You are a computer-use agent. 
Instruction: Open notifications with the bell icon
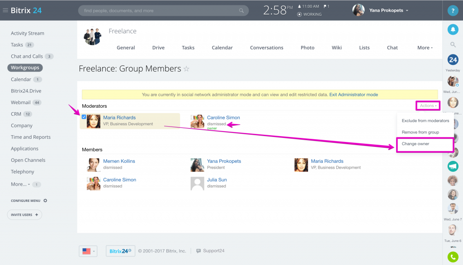point(453,29)
